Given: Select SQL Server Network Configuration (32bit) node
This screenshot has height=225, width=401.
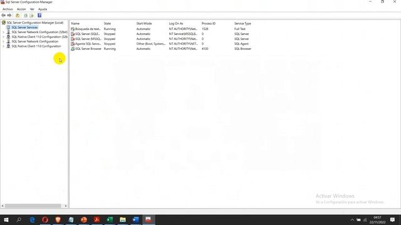Looking at the screenshot, I should tap(39, 32).
